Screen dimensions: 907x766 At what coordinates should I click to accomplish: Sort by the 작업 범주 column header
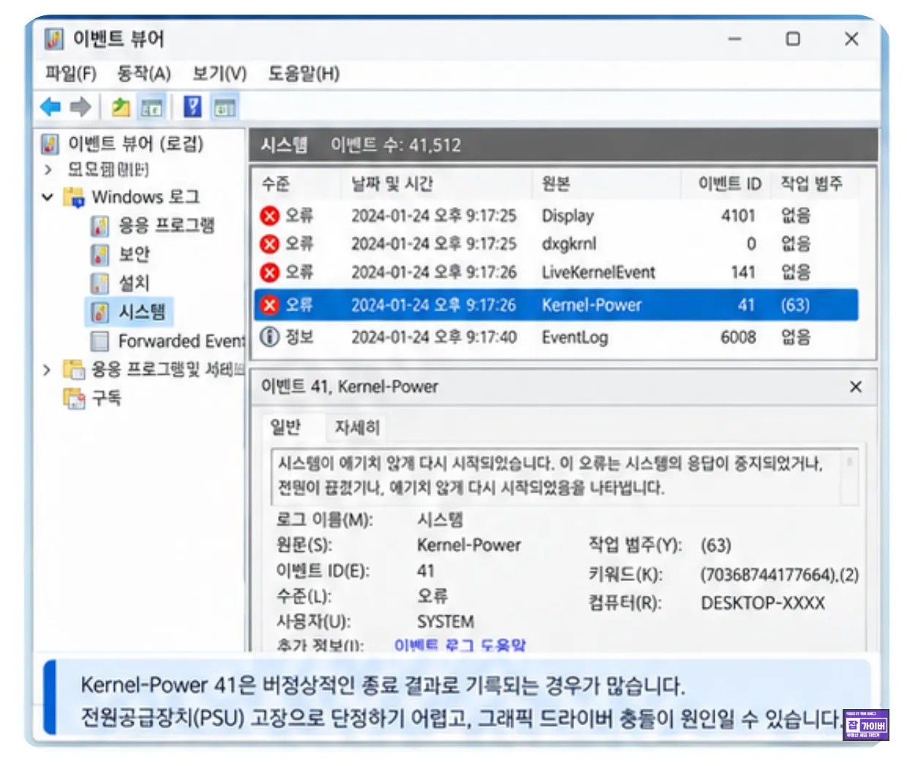click(x=813, y=183)
